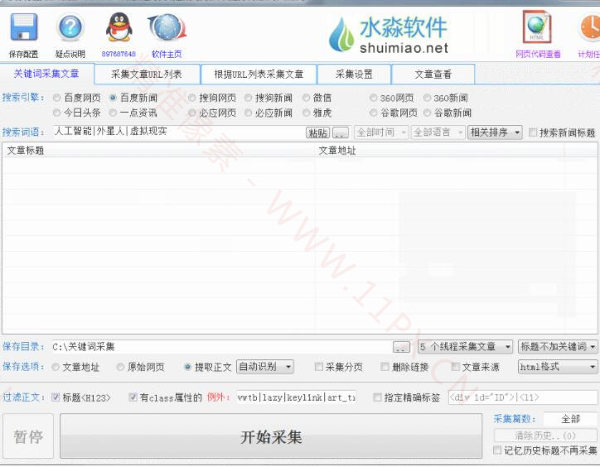Click the browse button beside 保存目录

coord(401,347)
